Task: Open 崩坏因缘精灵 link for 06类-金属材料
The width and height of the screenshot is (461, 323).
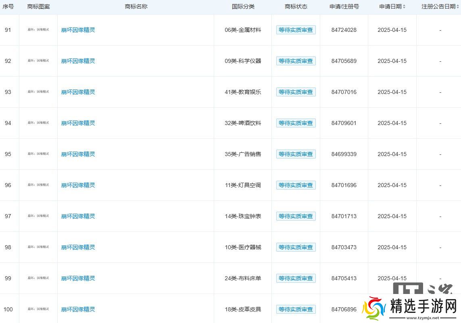Action: coord(78,30)
